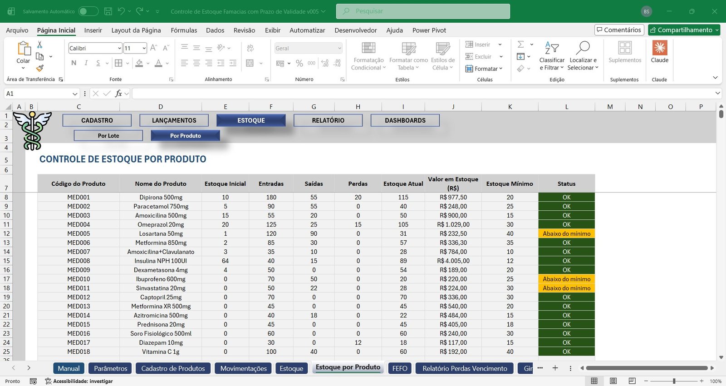Open the font name Calibri dropdown
This screenshot has height=386, width=726.
point(119,48)
